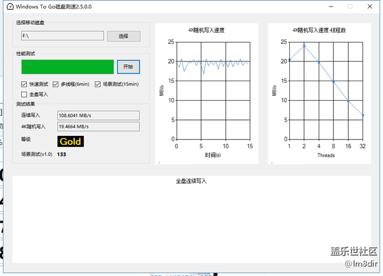Click the 选择移动磁盘 group label
The image size is (383, 276).
(x=30, y=23)
